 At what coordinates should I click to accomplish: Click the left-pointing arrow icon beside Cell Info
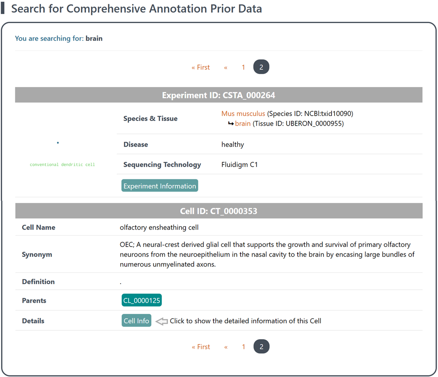[162, 321]
